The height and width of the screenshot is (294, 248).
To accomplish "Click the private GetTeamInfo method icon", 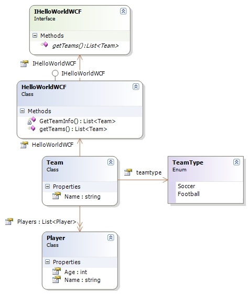I will tap(31, 121).
